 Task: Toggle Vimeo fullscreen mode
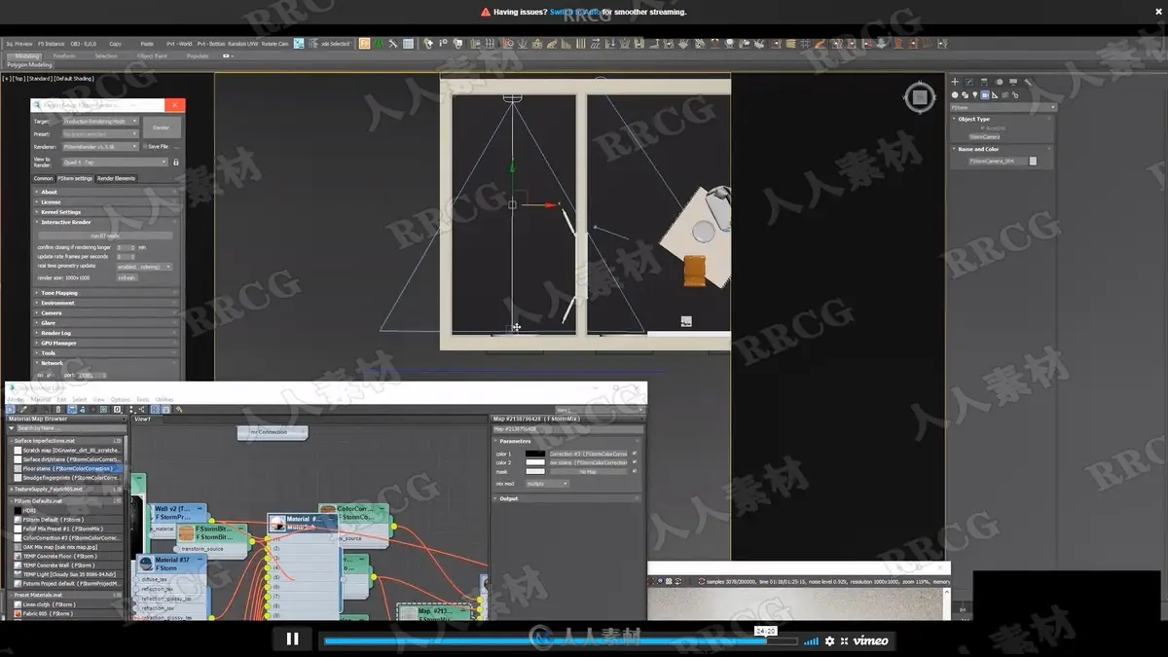[845, 640]
